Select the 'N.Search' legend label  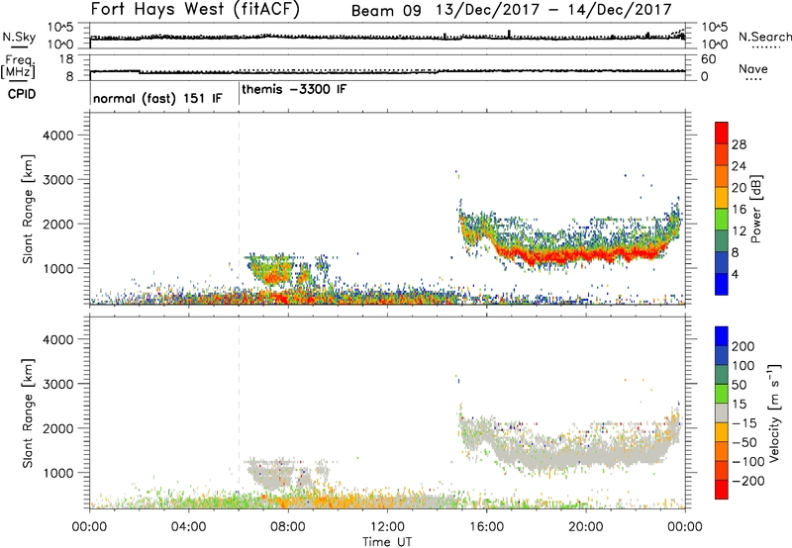764,37
